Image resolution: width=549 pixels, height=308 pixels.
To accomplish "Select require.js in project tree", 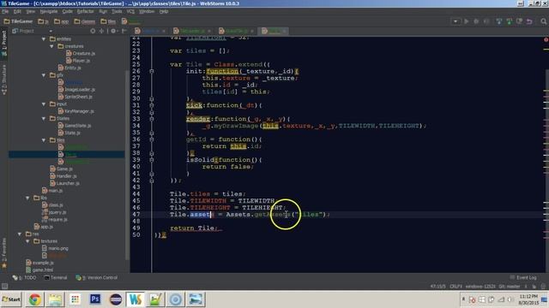I will (55, 219).
